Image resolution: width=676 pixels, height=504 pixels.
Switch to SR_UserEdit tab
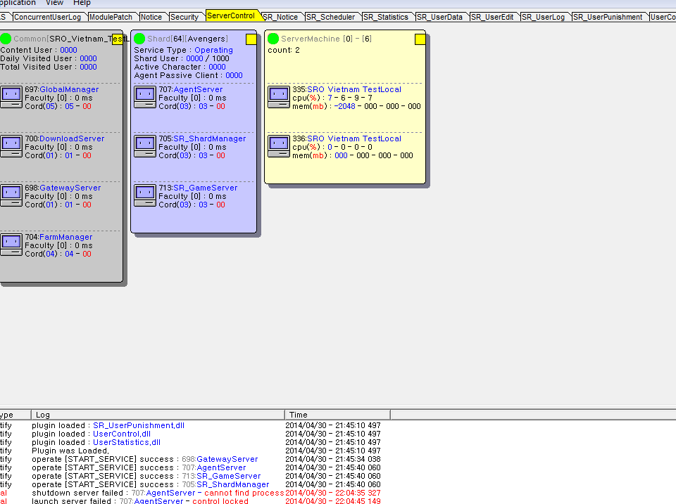(492, 17)
